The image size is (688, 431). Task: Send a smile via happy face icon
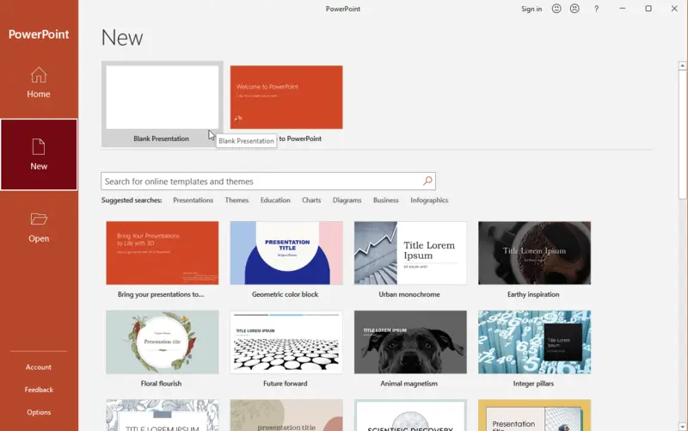(x=556, y=9)
